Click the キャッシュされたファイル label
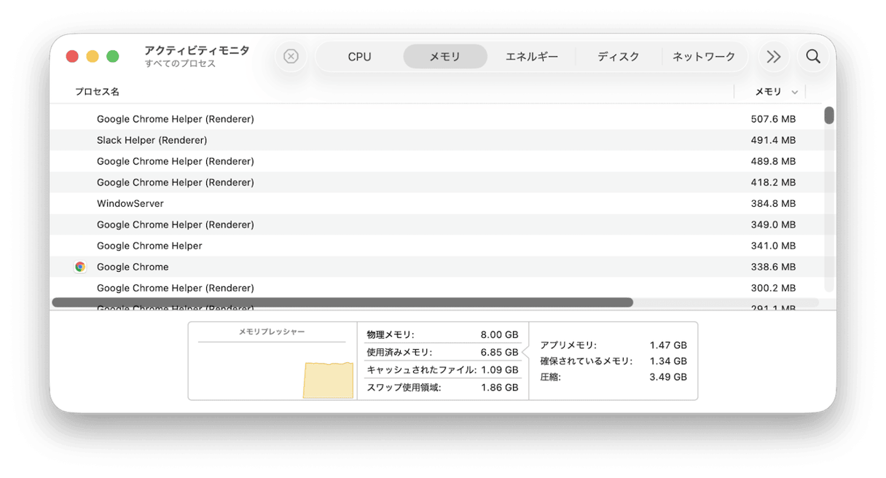Image resolution: width=886 pixels, height=478 pixels. coord(421,370)
